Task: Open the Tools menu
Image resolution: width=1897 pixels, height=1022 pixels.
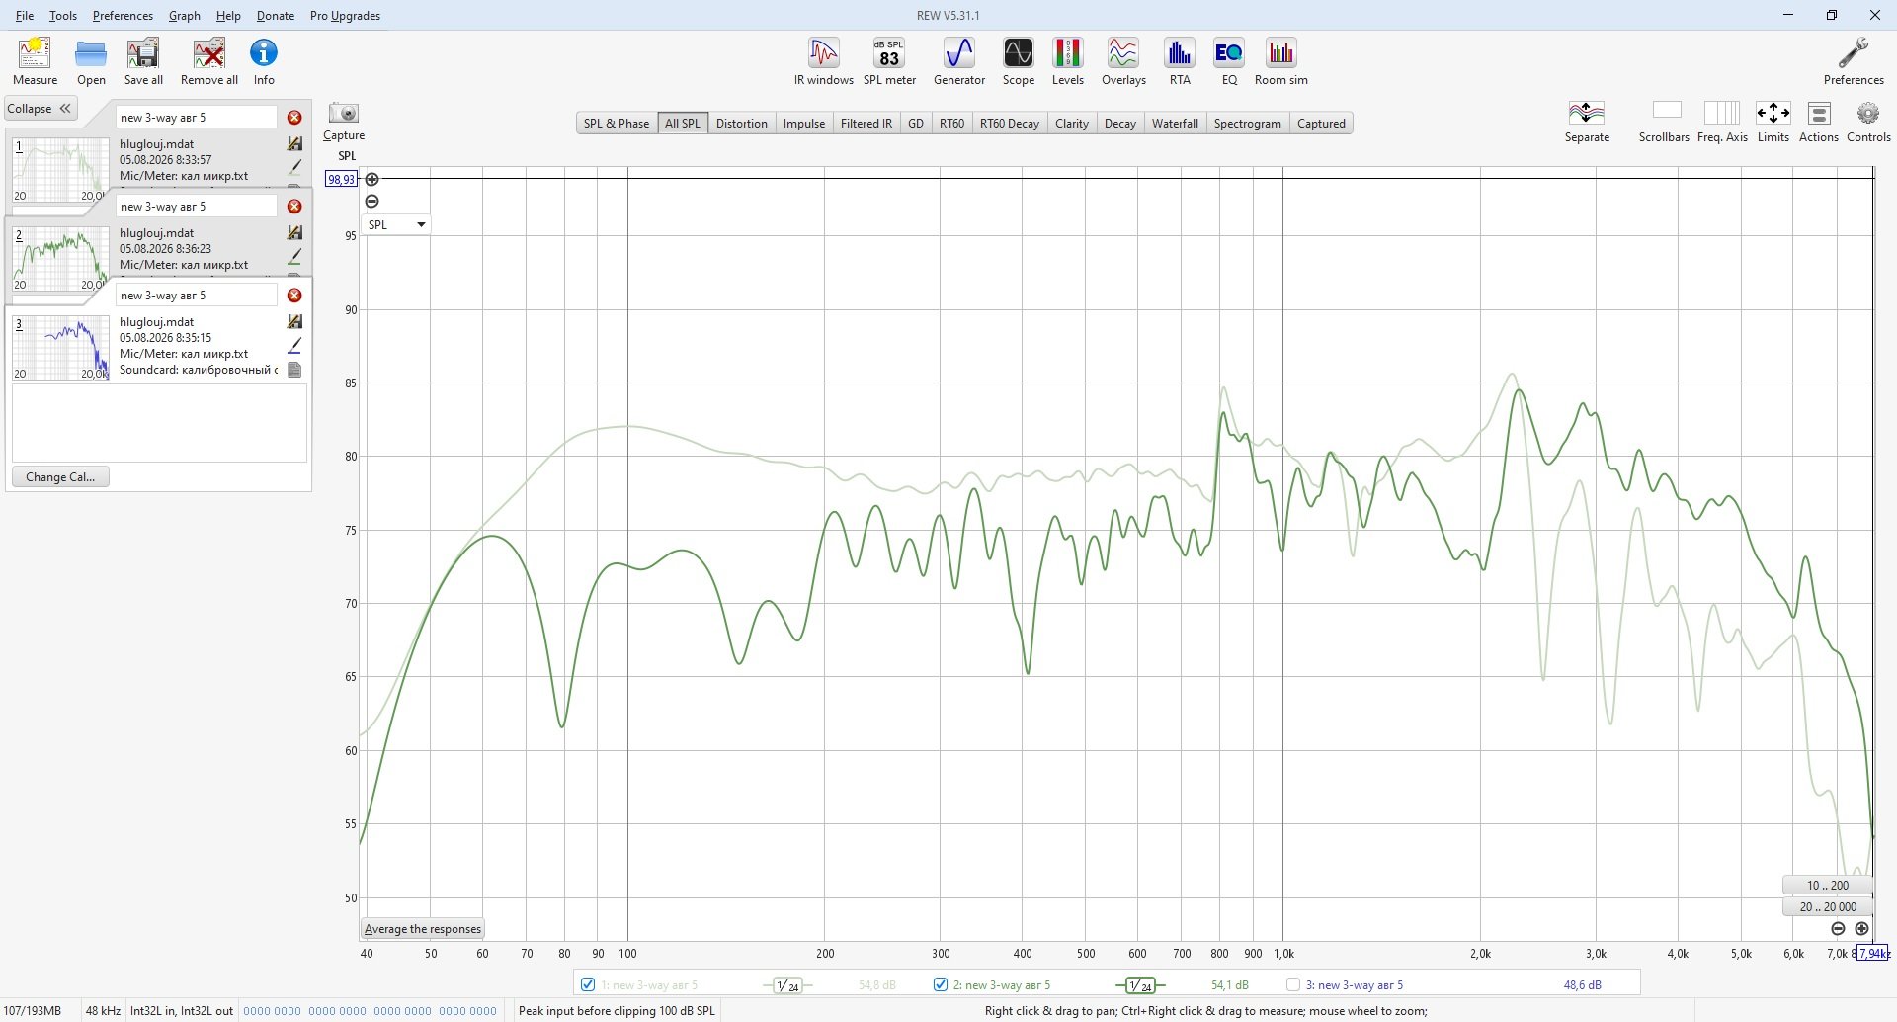Action: [x=63, y=16]
